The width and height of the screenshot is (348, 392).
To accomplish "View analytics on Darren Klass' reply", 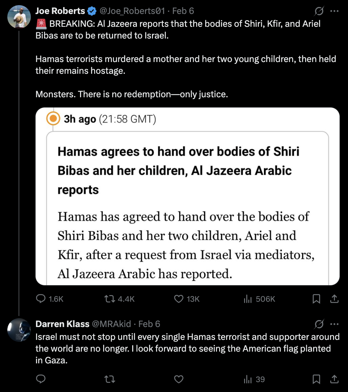I will 247,379.
